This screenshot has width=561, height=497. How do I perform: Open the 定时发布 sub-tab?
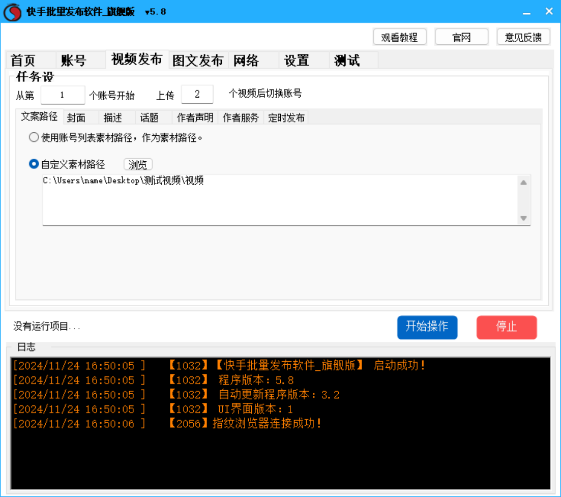tap(286, 118)
